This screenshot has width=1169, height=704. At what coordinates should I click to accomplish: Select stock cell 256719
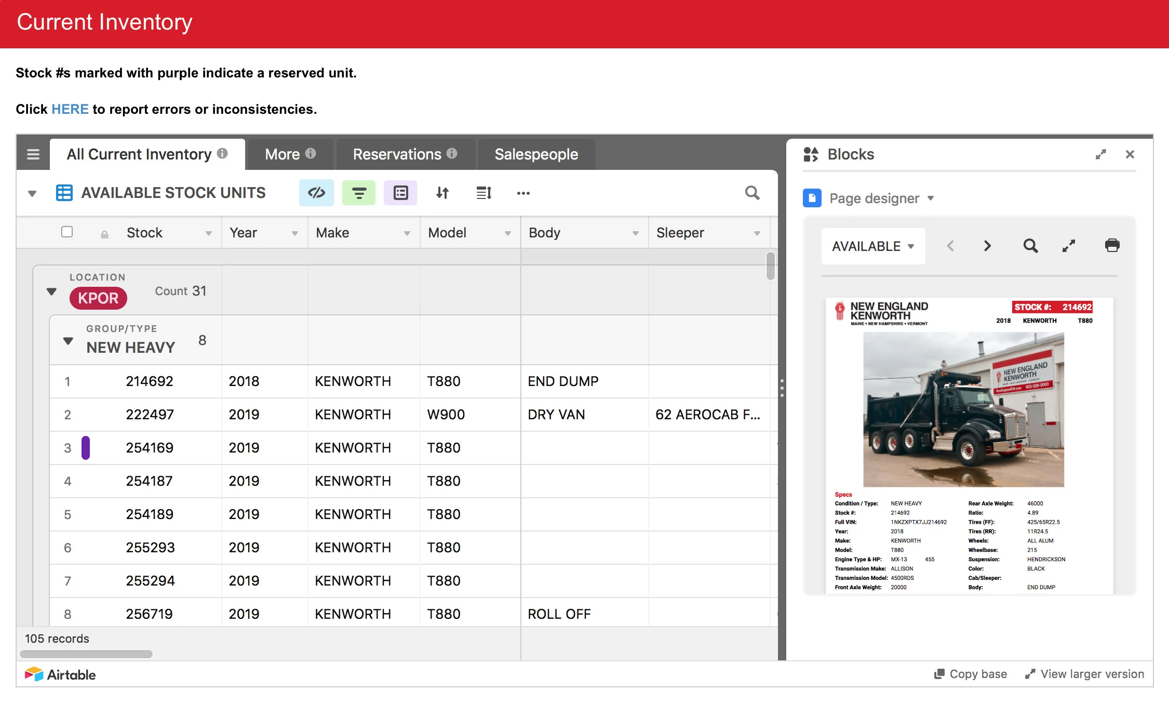point(150,613)
